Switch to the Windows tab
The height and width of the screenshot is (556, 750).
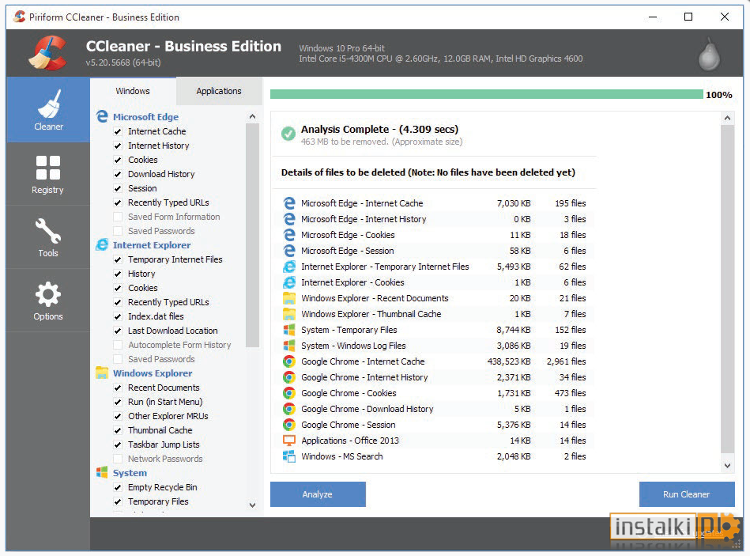coord(133,91)
